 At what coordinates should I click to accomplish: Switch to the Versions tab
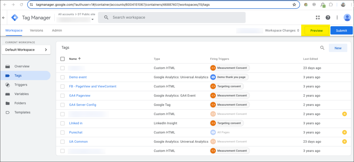point(36,30)
